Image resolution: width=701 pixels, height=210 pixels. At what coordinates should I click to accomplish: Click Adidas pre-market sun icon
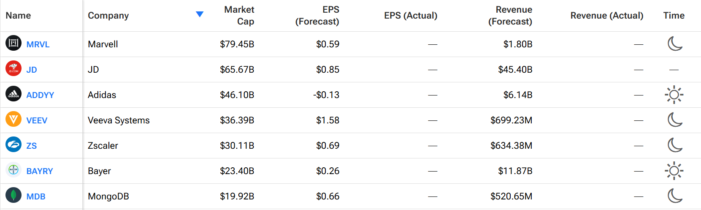click(x=674, y=95)
